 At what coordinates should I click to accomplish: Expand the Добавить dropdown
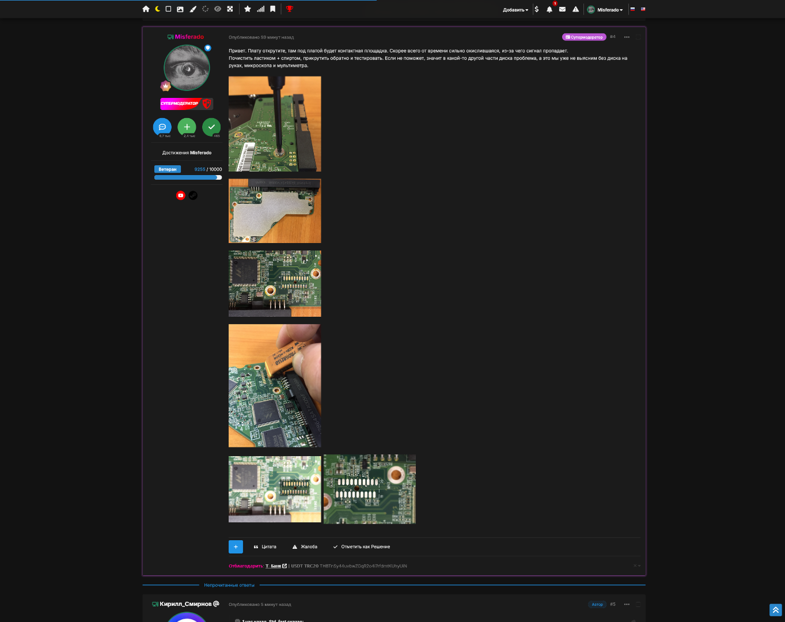coord(515,10)
